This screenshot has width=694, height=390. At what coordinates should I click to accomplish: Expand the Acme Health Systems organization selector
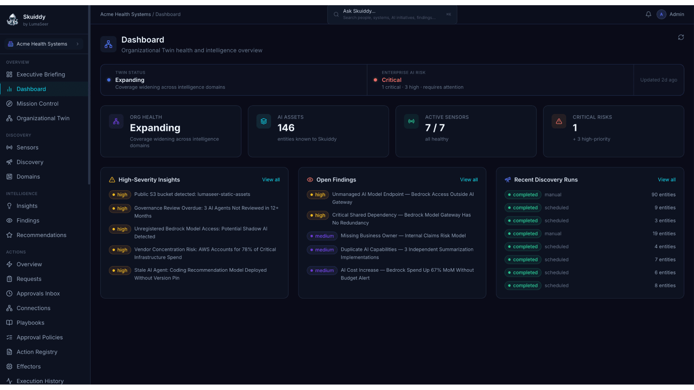(x=44, y=44)
